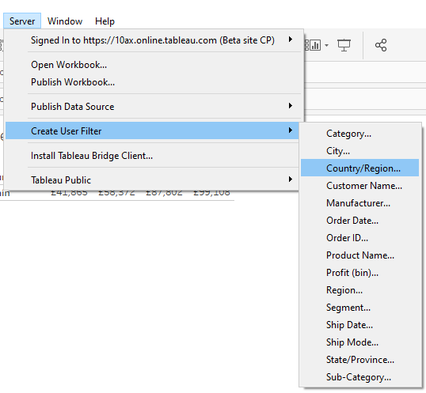The height and width of the screenshot is (393, 426).
Task: Open the Server menu
Action: pyautogui.click(x=22, y=21)
